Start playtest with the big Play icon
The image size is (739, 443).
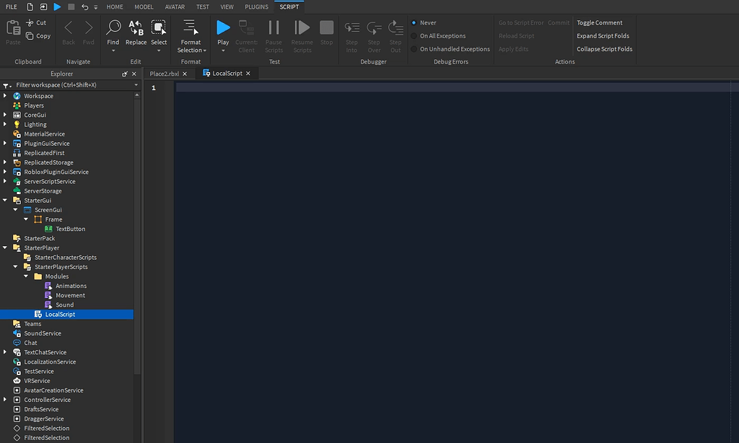223,27
